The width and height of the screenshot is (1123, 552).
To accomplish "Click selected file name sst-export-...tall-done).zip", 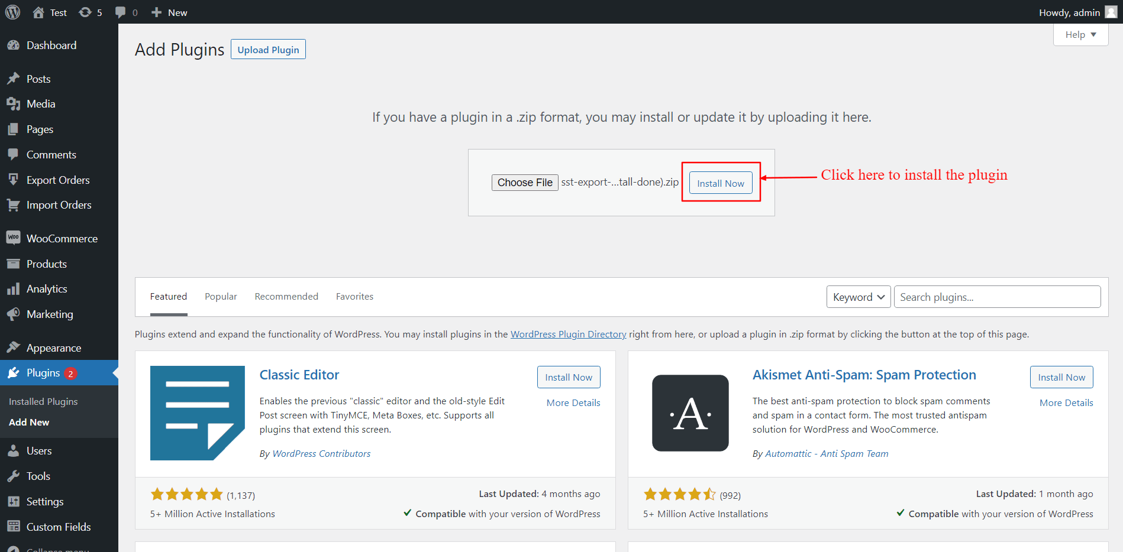I will (619, 183).
